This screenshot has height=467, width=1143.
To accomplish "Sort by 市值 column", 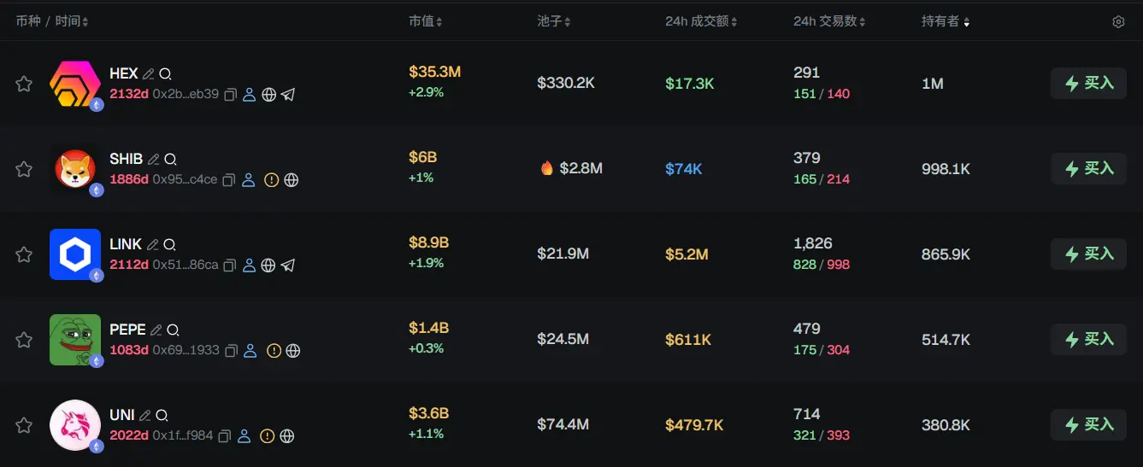I will [425, 21].
